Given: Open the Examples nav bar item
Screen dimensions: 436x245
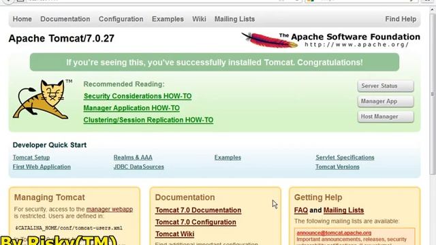Looking at the screenshot, I should click(168, 19).
